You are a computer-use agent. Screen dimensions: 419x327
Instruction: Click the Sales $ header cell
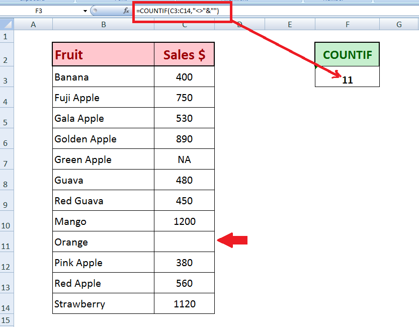point(184,54)
